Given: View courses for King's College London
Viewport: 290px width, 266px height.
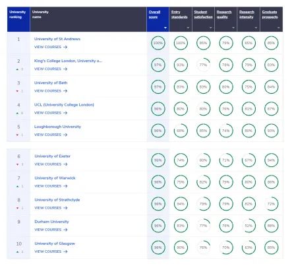Looking at the screenshot, I should click(51, 69).
